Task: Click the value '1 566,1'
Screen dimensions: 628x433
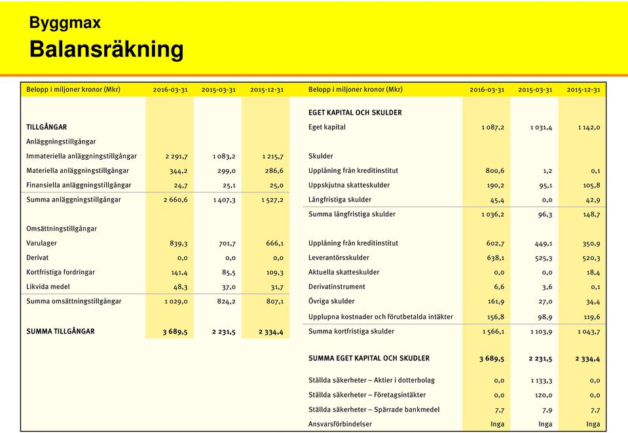Action: pyautogui.click(x=494, y=331)
